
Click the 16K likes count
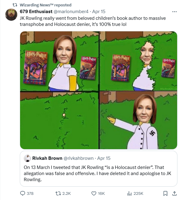(x=101, y=194)
